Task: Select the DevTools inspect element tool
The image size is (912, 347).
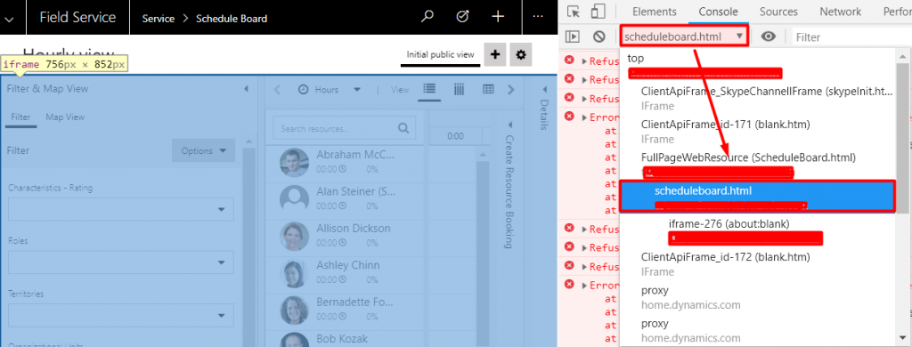Action: 574,12
